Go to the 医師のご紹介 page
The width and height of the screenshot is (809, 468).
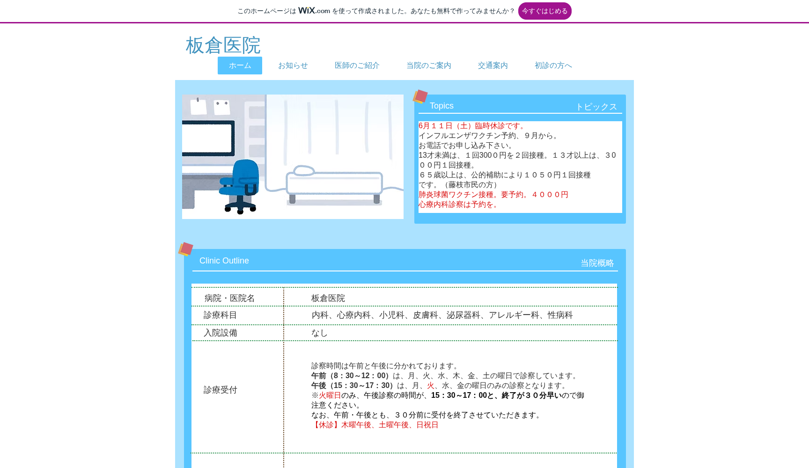click(357, 66)
